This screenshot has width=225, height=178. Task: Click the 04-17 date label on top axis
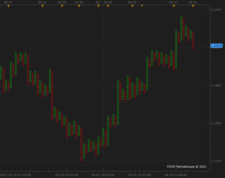tap(174, 2)
